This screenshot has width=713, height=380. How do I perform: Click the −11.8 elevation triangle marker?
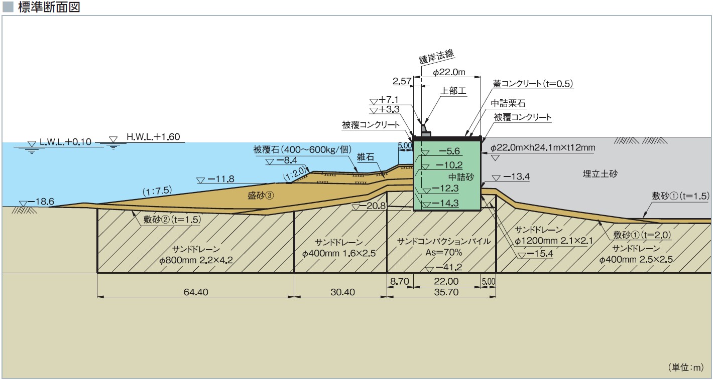tap(201, 180)
